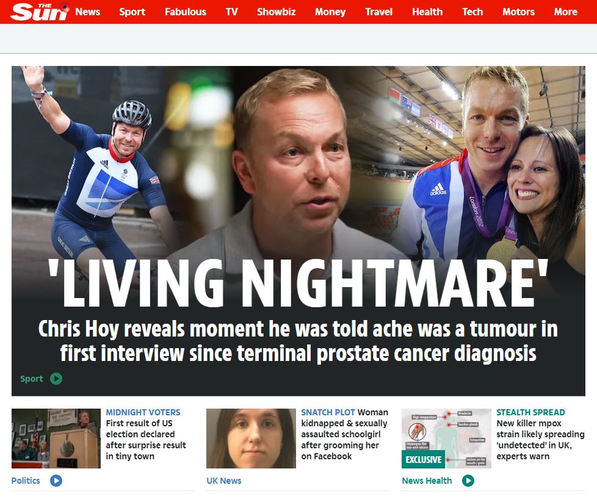The width and height of the screenshot is (597, 499).
Task: Open the News menu item
Action: 87,12
